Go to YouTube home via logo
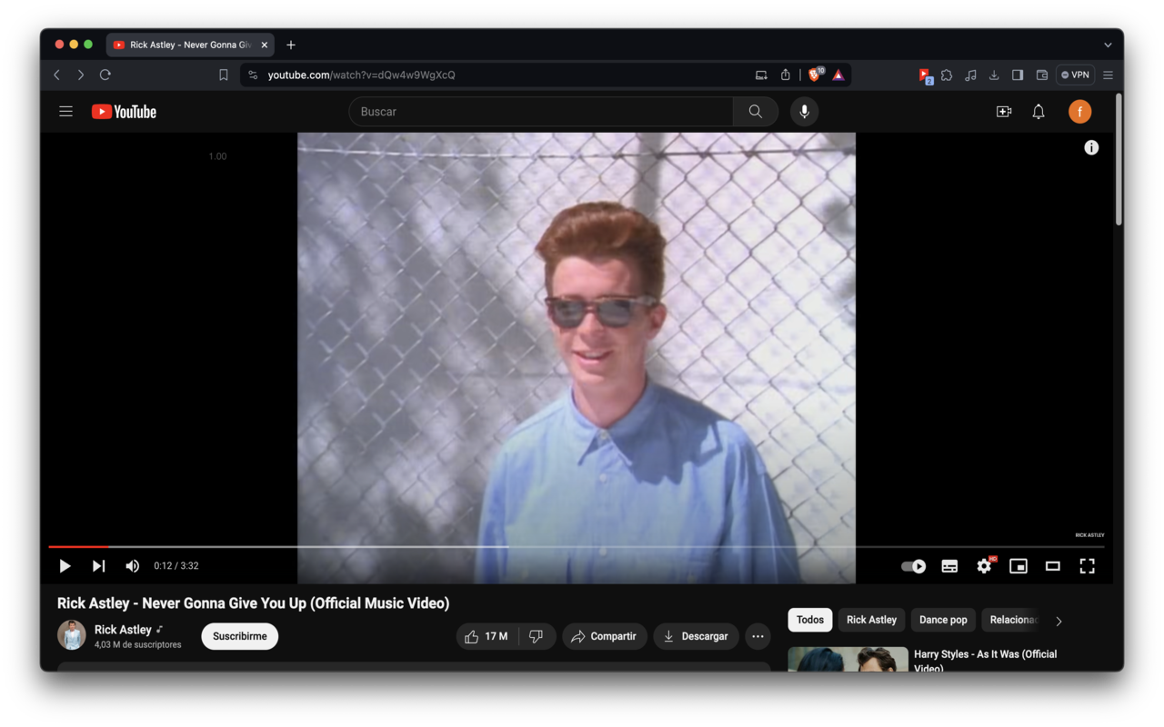This screenshot has height=727, width=1164. [124, 112]
